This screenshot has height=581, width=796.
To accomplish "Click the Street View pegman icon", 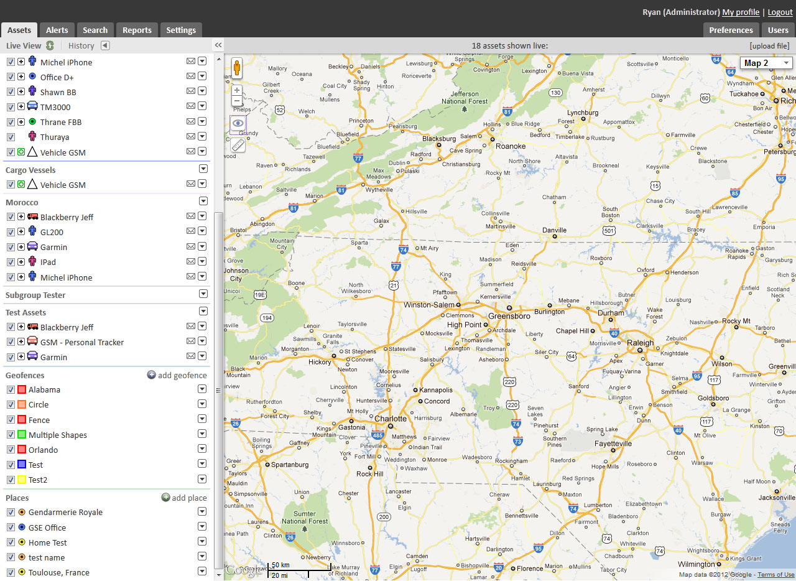I will click(237, 68).
